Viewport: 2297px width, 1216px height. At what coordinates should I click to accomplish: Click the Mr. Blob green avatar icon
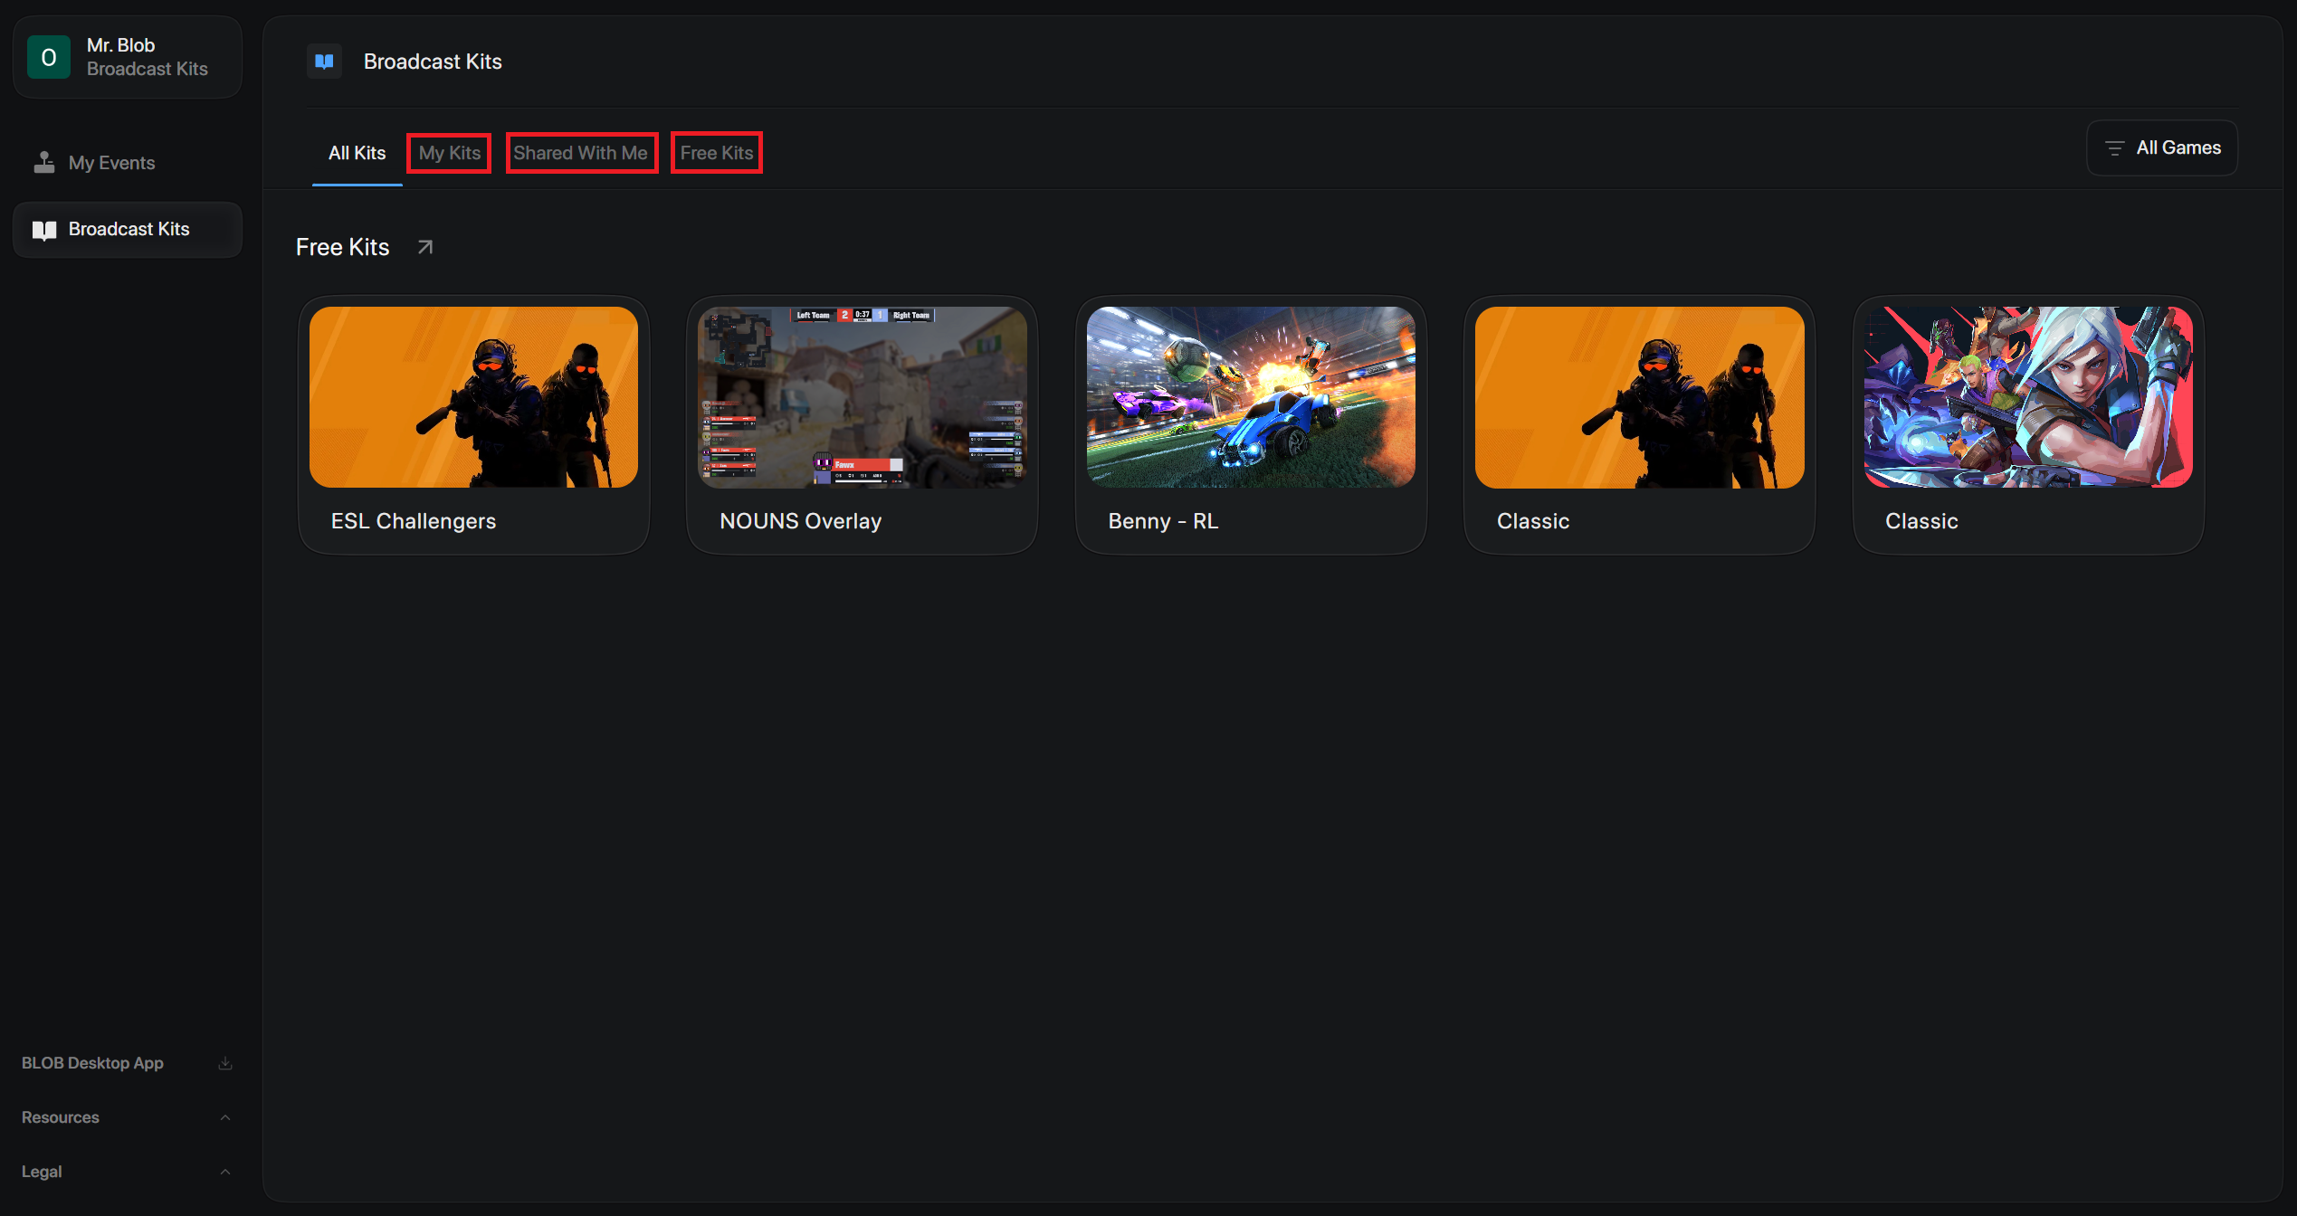point(49,57)
